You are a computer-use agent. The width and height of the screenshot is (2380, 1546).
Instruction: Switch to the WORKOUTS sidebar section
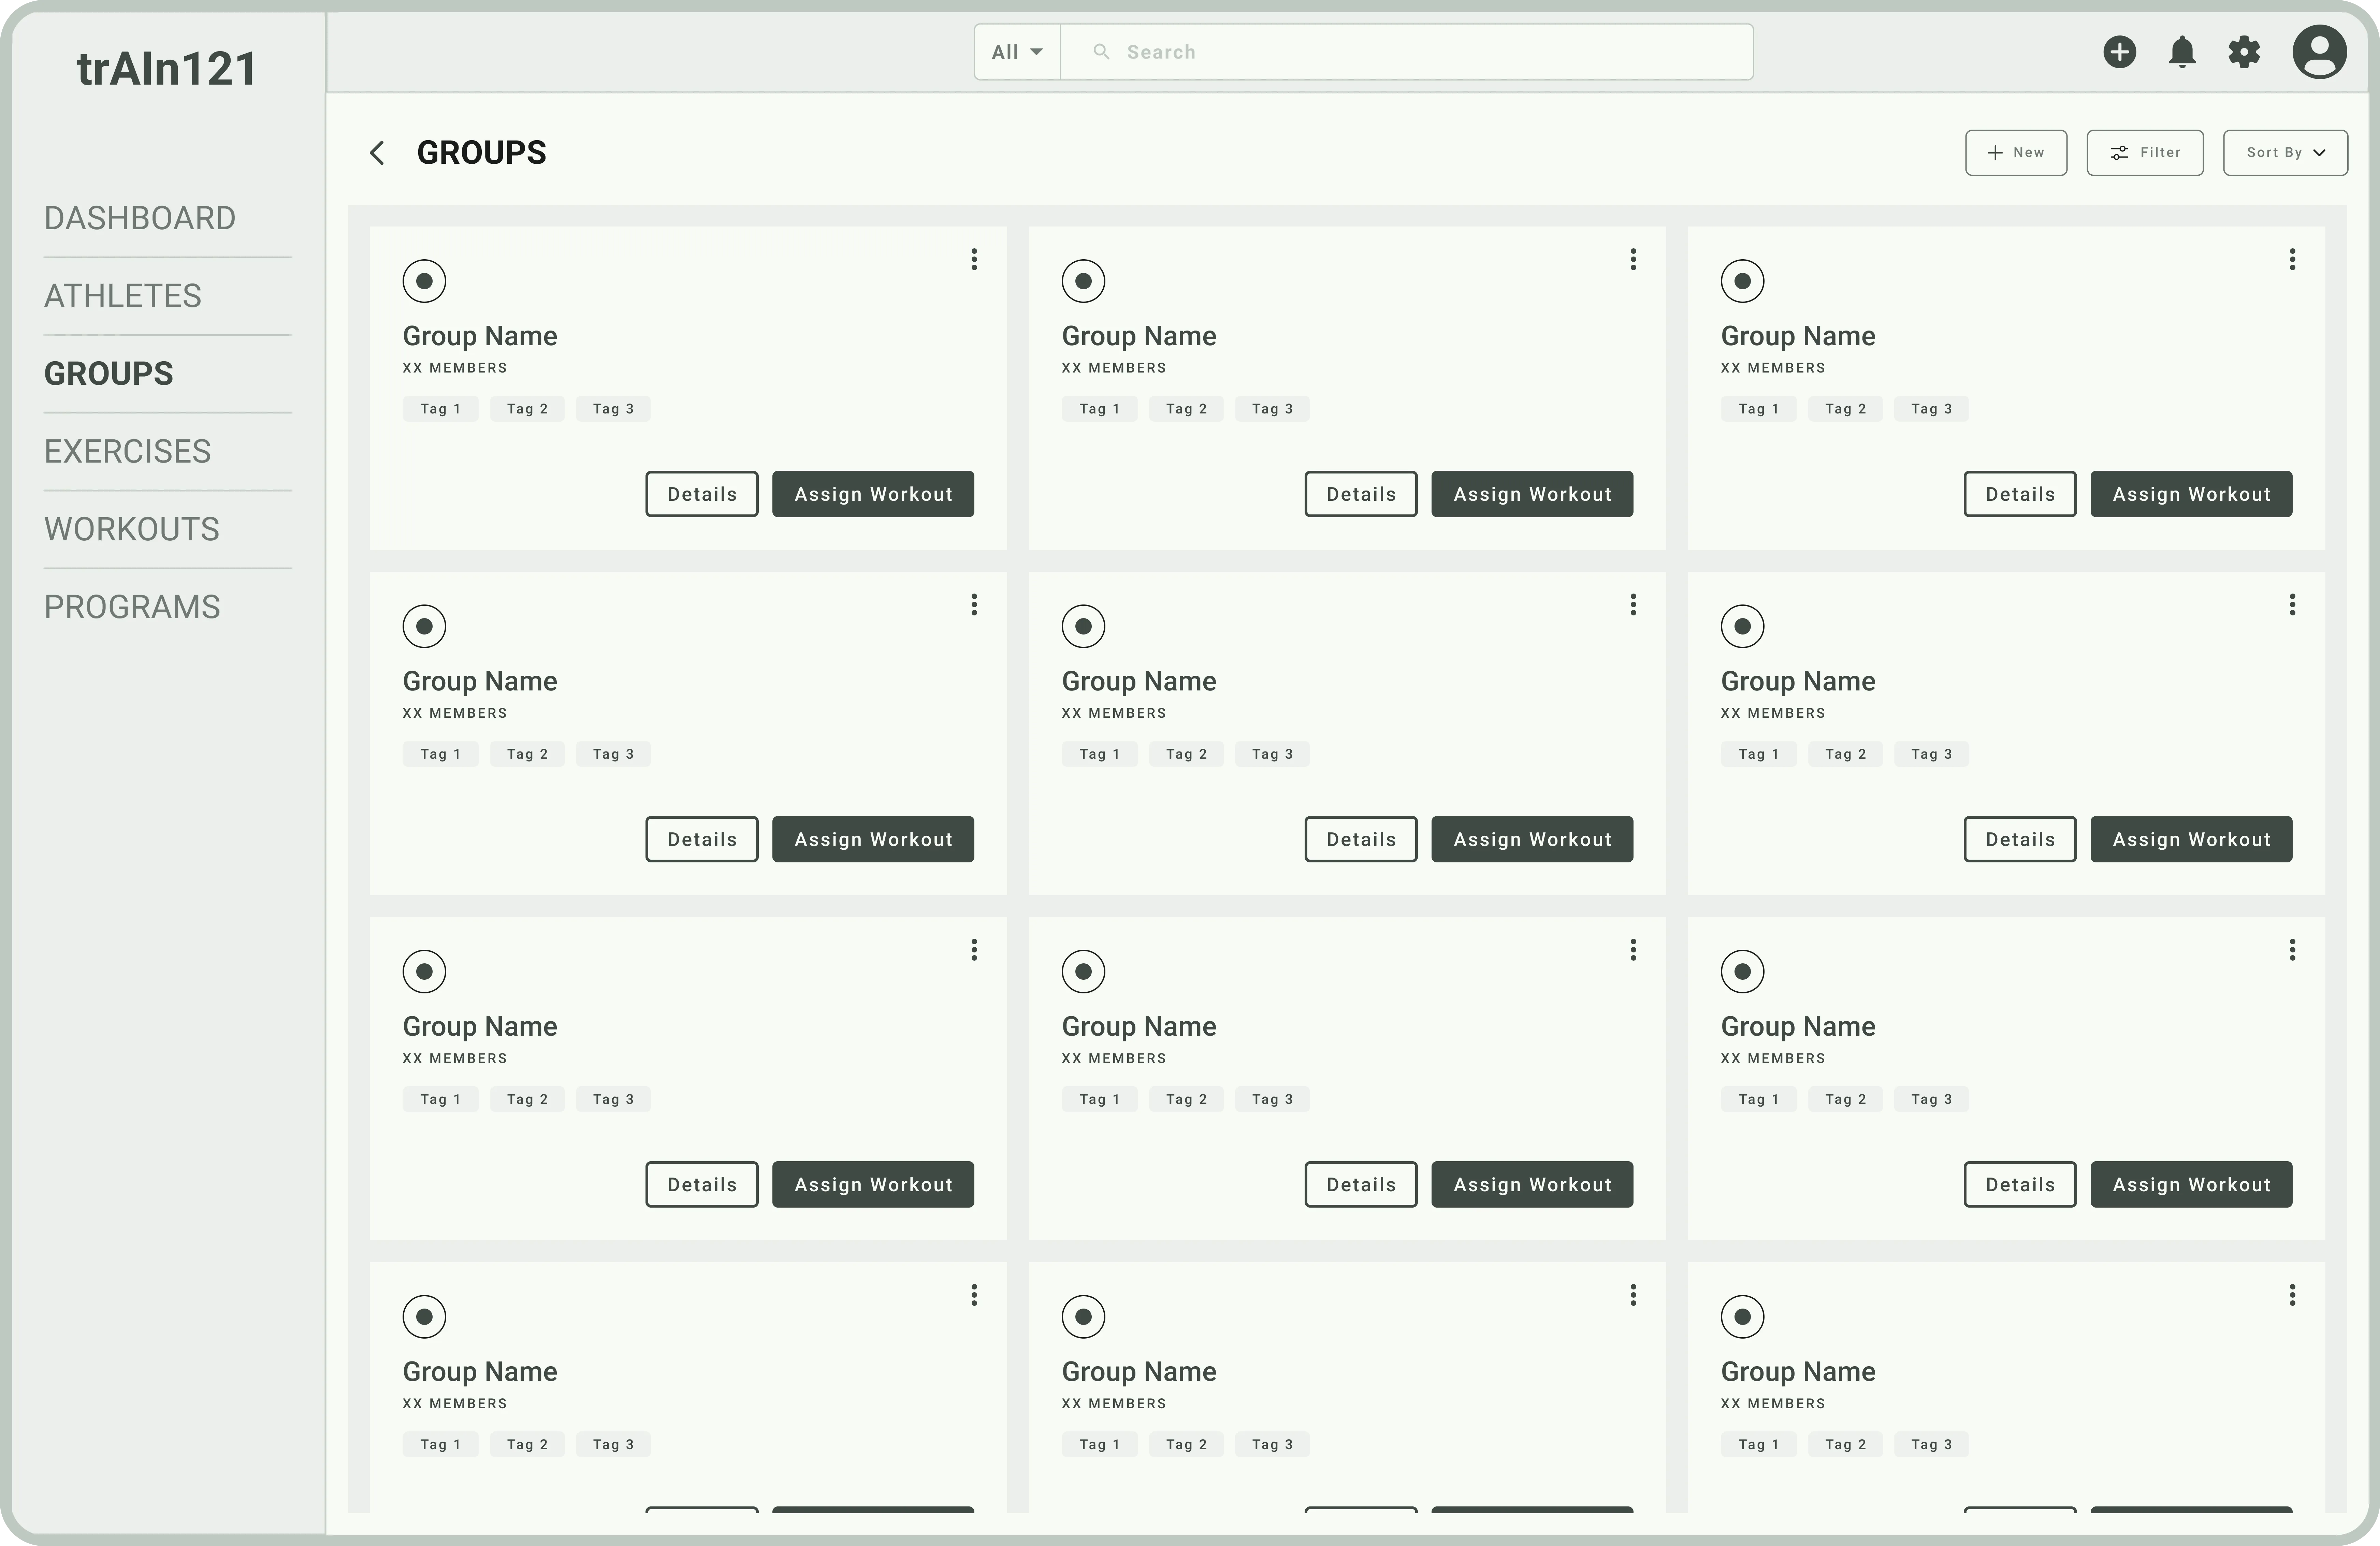point(131,528)
